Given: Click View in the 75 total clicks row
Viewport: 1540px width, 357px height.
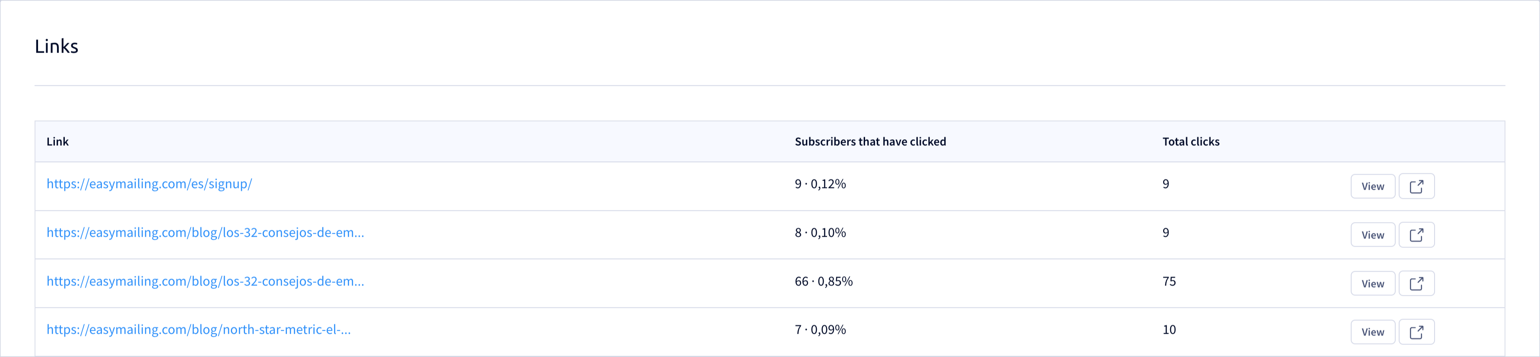Looking at the screenshot, I should point(1373,284).
